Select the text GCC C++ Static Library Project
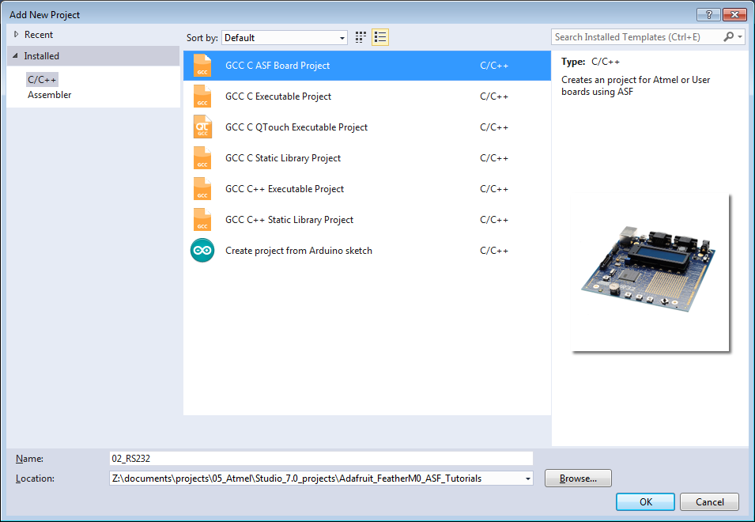Viewport: 755px width, 522px height. [x=289, y=220]
